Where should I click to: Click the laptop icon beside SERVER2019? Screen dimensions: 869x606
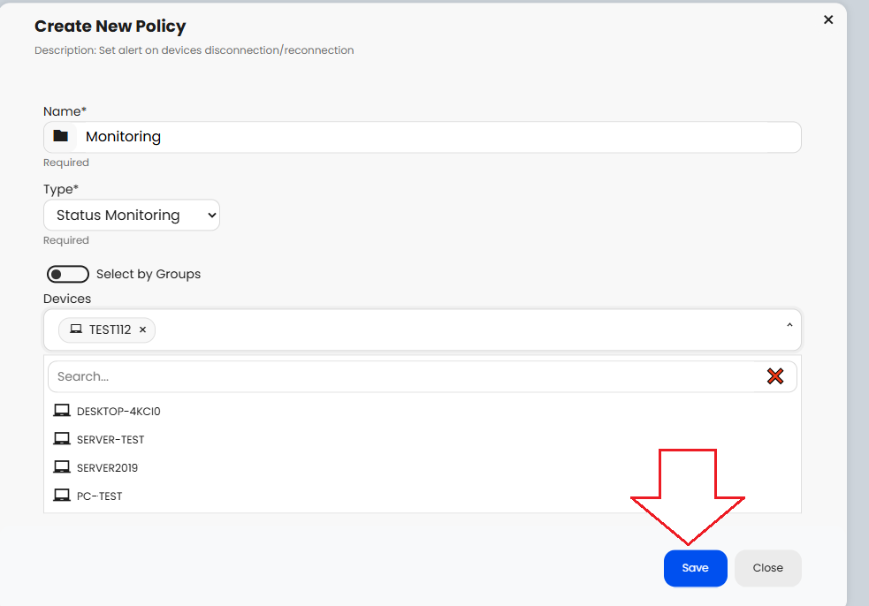61,467
